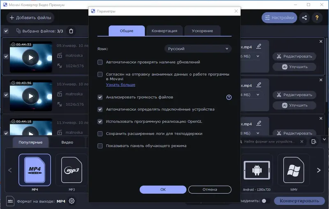Rename output of second file with pencil icon
329x209 pixels.
pyautogui.click(x=259, y=85)
